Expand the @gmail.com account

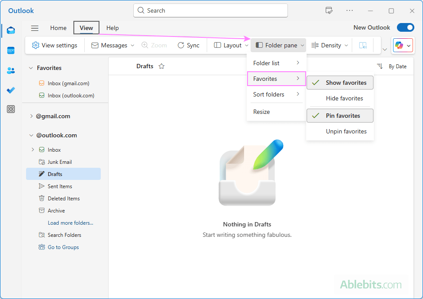tap(31, 116)
